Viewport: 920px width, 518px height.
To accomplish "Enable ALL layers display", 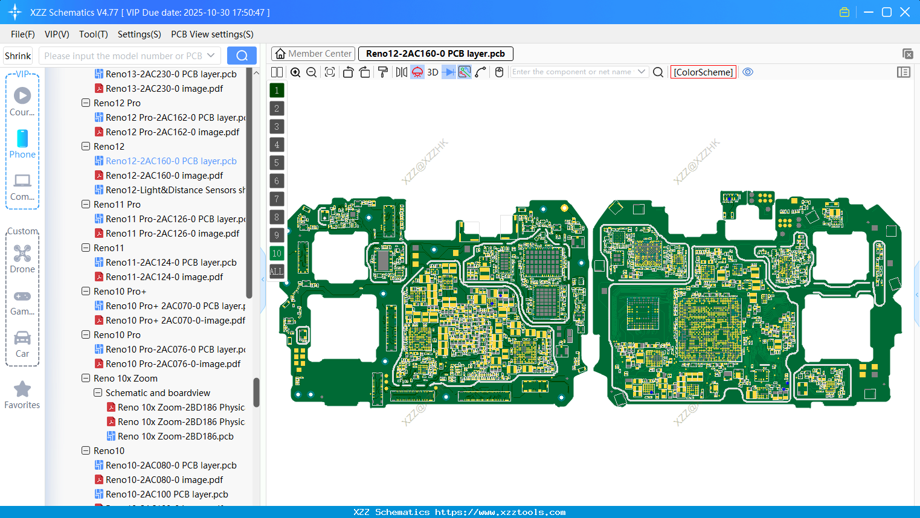I will [277, 271].
